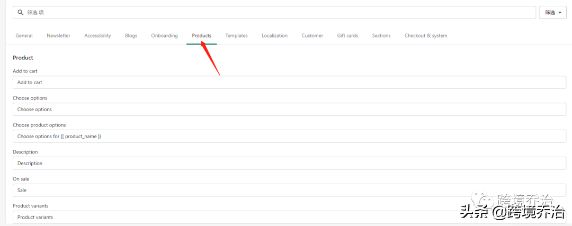Image resolution: width=572 pixels, height=226 pixels.
Task: Edit the On sale field containing Sale
Action: [x=289, y=191]
